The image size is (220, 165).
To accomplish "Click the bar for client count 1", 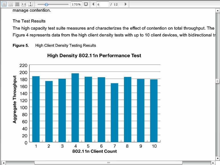I will (36, 109).
